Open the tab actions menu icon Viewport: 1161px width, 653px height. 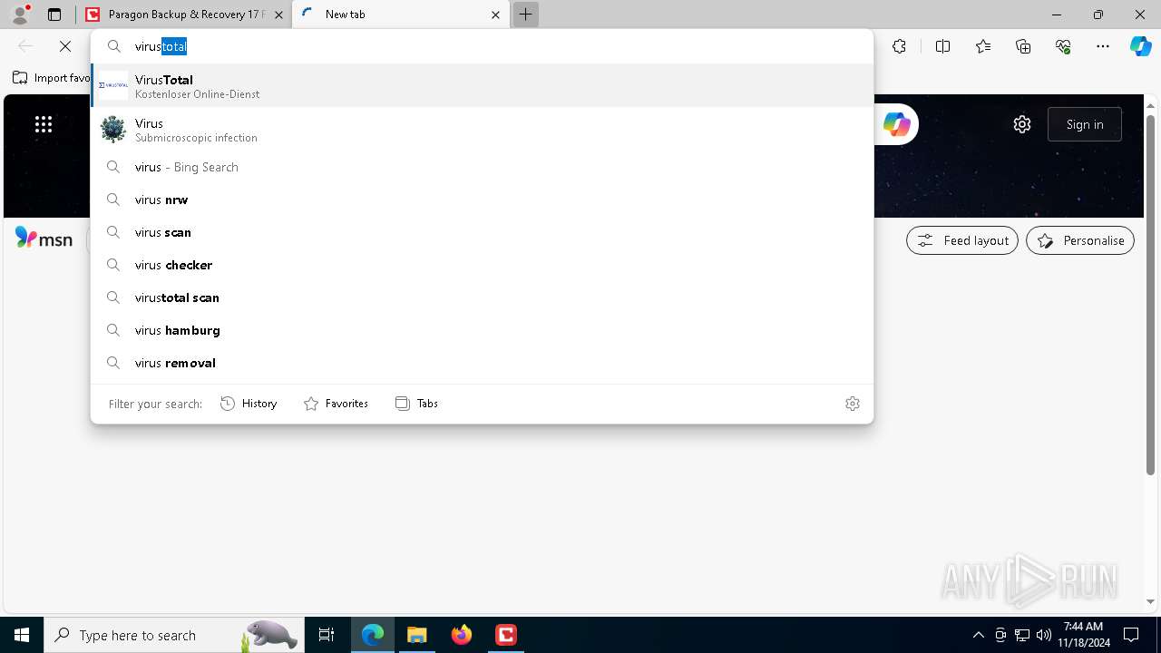tap(54, 15)
